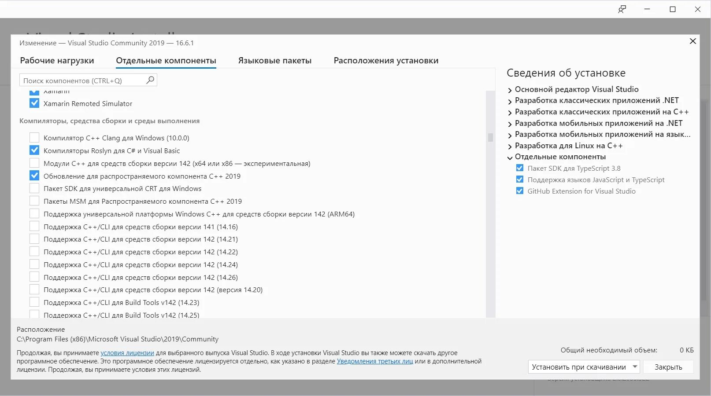Open Установить при скачивании dropdown arrow

coord(635,367)
